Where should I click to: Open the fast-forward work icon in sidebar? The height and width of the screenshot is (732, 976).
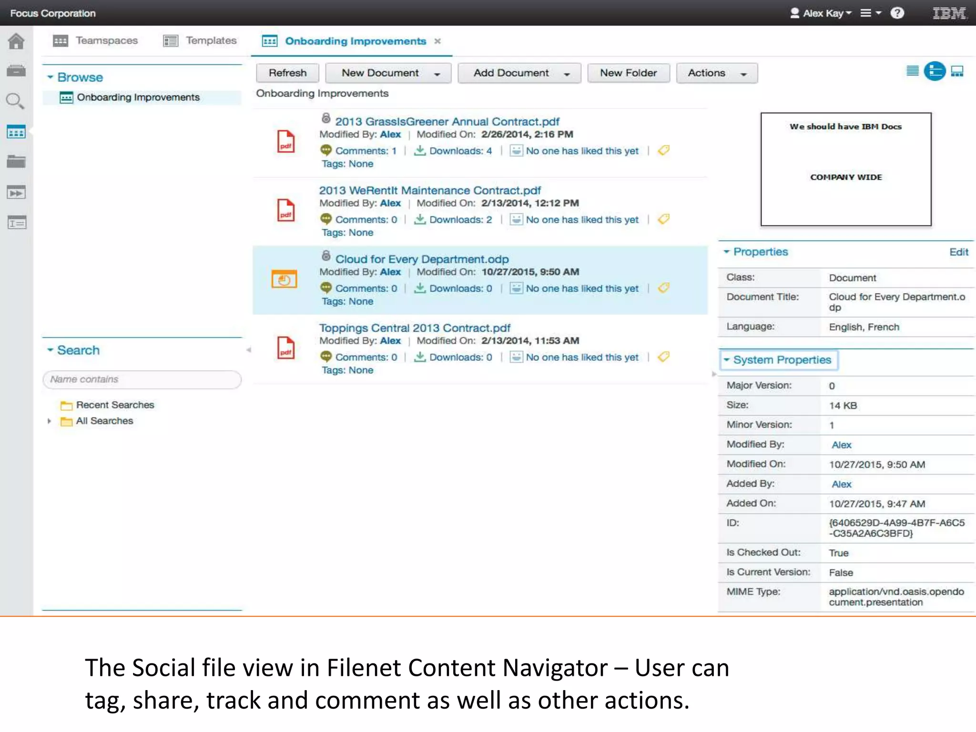(x=16, y=193)
